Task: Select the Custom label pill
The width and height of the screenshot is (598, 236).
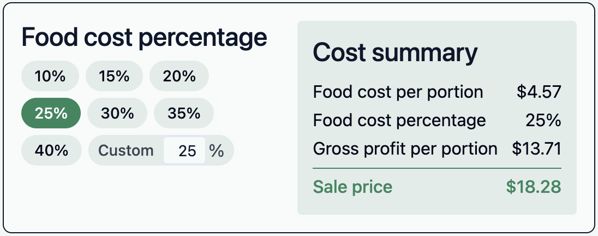Action: 126,150
